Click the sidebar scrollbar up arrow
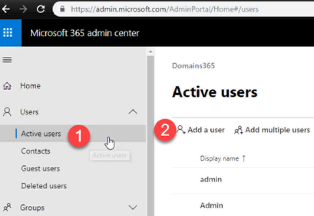The height and width of the screenshot is (216, 314). 150,52
